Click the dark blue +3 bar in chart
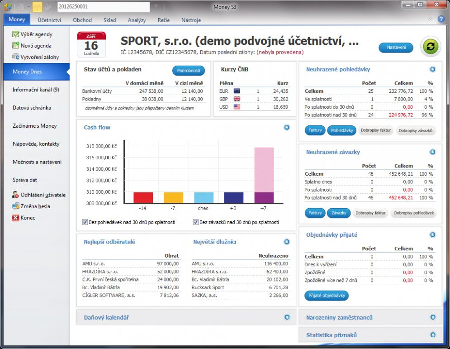This screenshot has height=349, width=450. (234, 198)
